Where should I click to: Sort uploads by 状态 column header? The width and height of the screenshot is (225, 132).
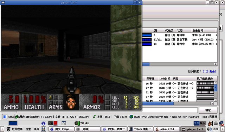pyautogui.click(x=184, y=78)
